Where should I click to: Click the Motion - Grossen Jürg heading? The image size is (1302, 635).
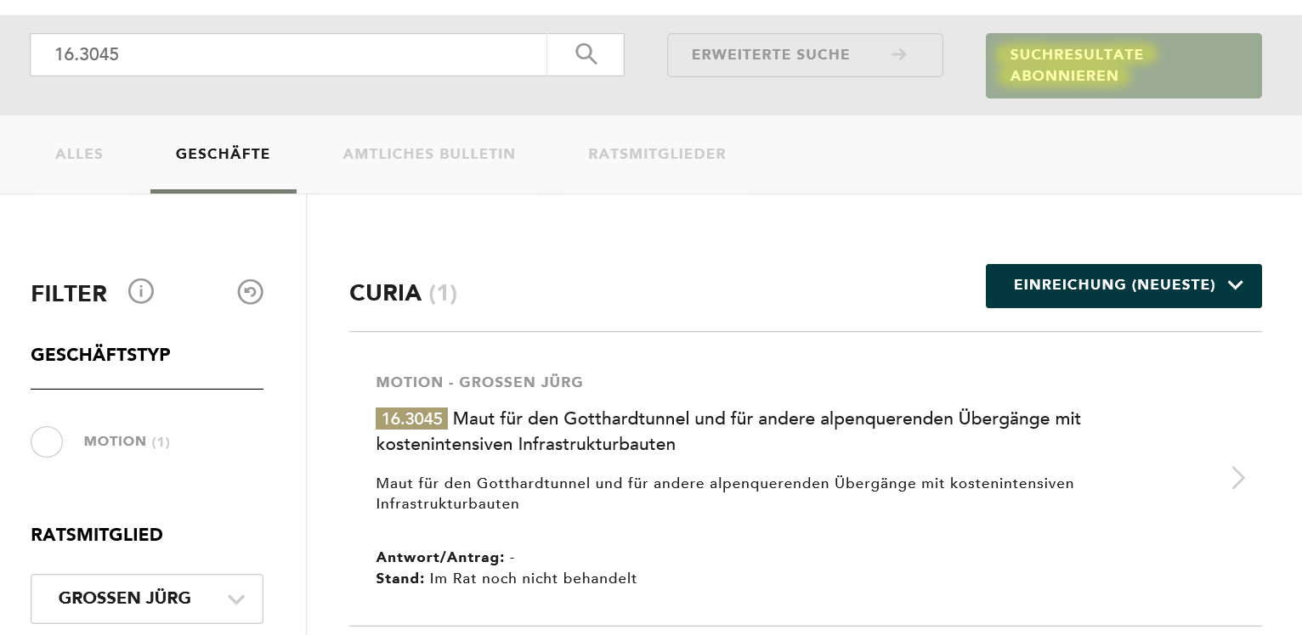pos(479,382)
